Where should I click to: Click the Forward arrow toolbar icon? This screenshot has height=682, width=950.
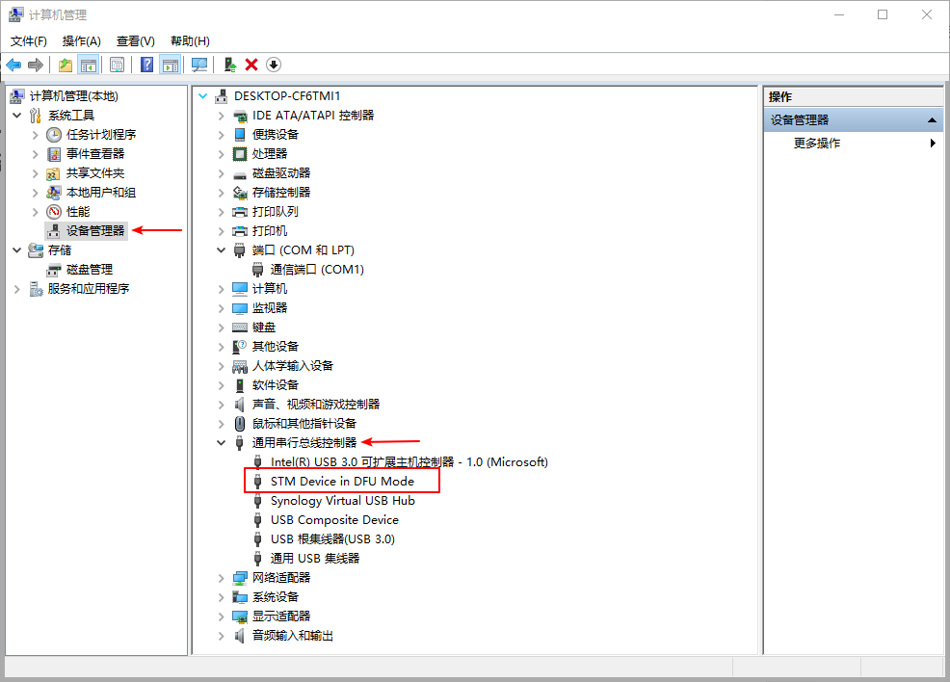[36, 65]
